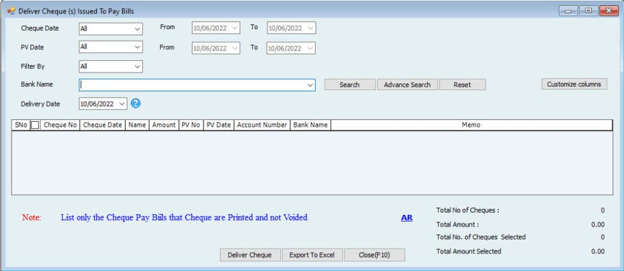This screenshot has width=624, height=271.
Task: Open Customize columns settings
Action: (573, 84)
